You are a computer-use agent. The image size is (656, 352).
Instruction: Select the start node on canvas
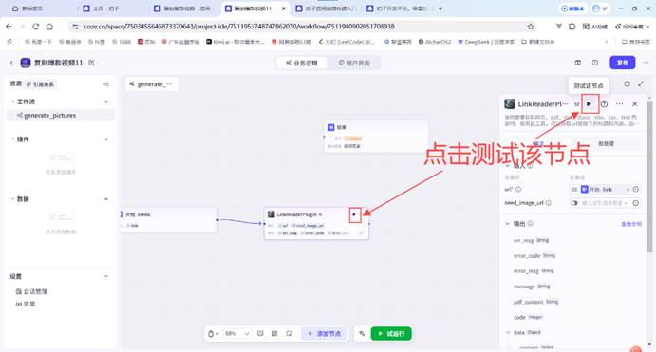169,219
